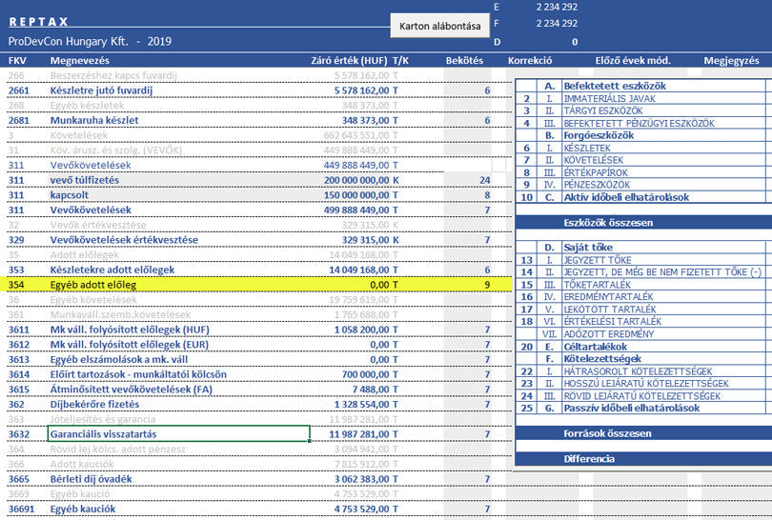This screenshot has width=772, height=520.
Task: Click the Eszközök összesen heading
Action: 608,222
